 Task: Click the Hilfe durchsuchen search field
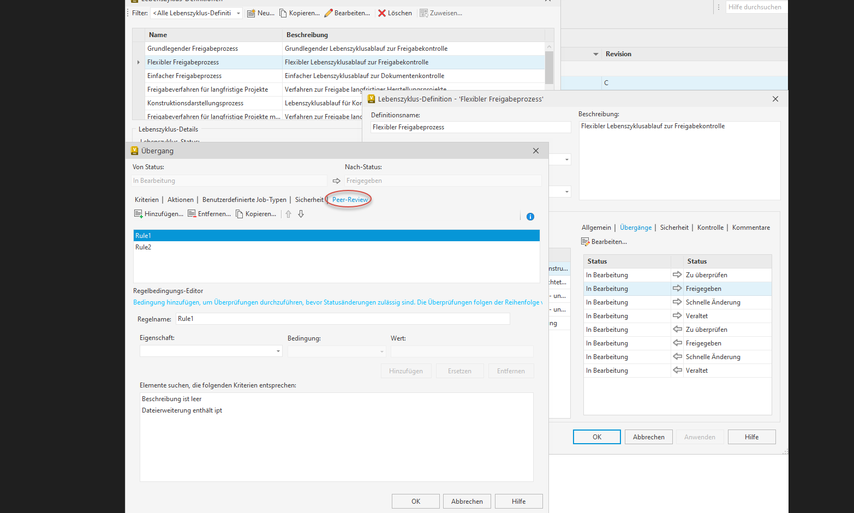(x=756, y=7)
